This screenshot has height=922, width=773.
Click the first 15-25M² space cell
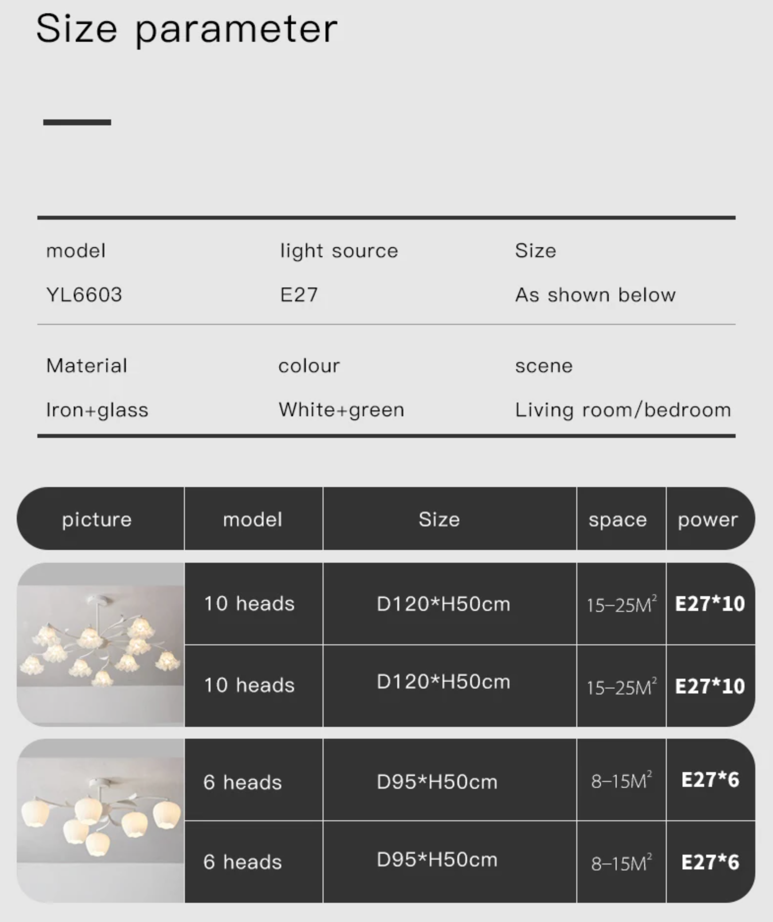point(622,605)
